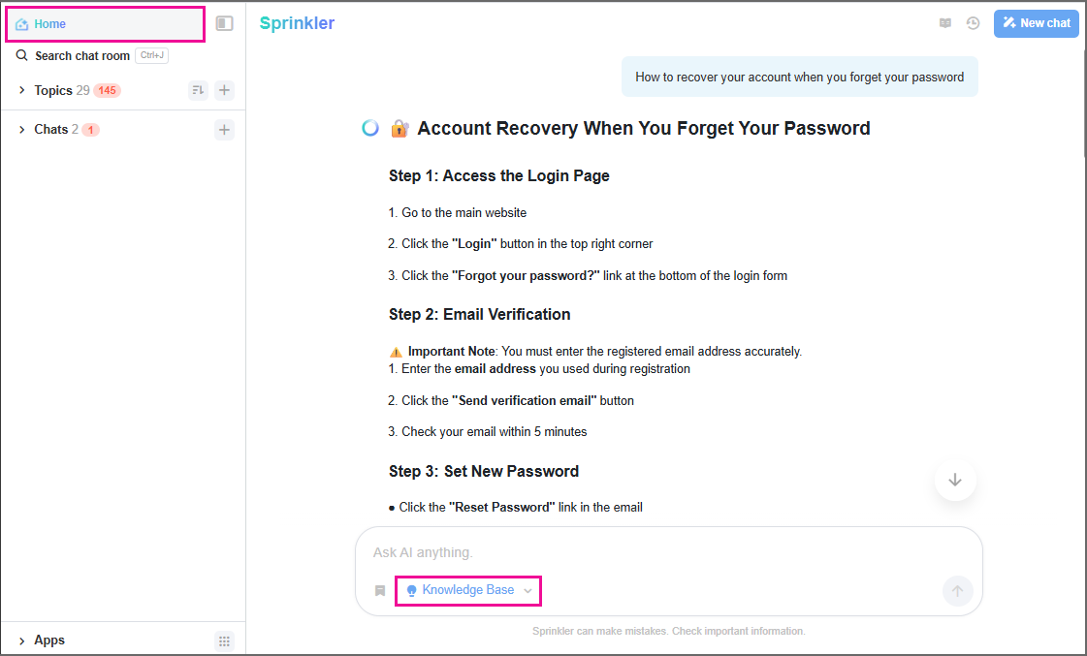This screenshot has width=1087, height=656.
Task: Open the book icon in the header
Action: tap(945, 23)
